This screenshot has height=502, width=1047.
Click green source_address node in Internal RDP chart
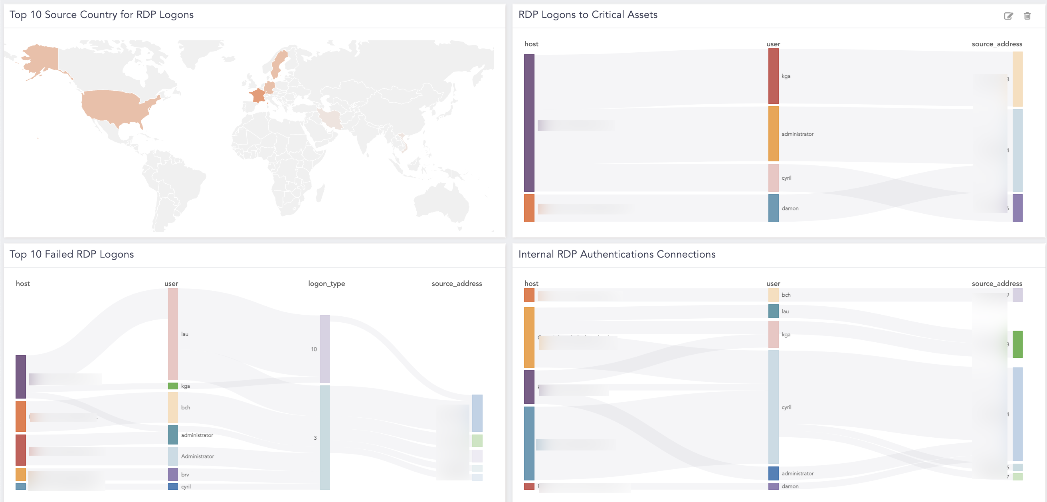(x=1017, y=344)
